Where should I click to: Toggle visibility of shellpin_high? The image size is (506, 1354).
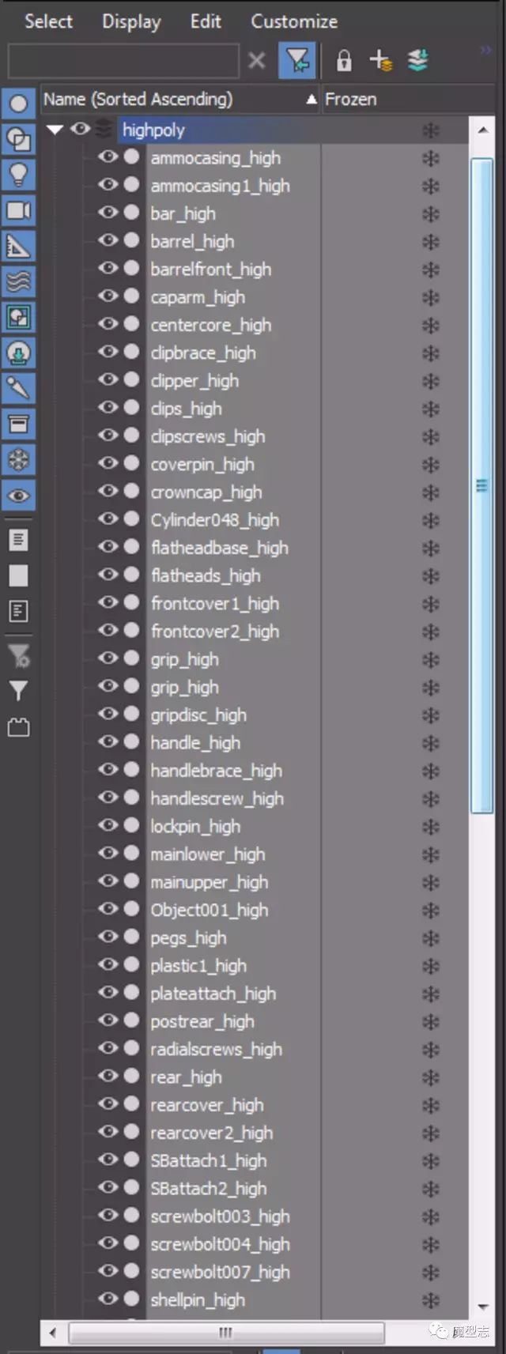click(x=108, y=1299)
